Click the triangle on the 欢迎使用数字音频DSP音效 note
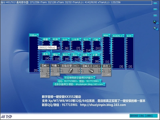 click(94, 78)
